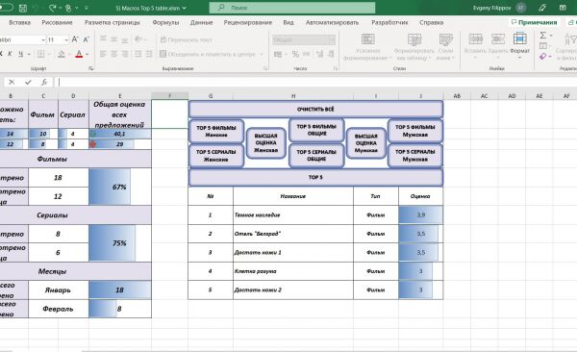Apply fill color bucket swatch

62,54
